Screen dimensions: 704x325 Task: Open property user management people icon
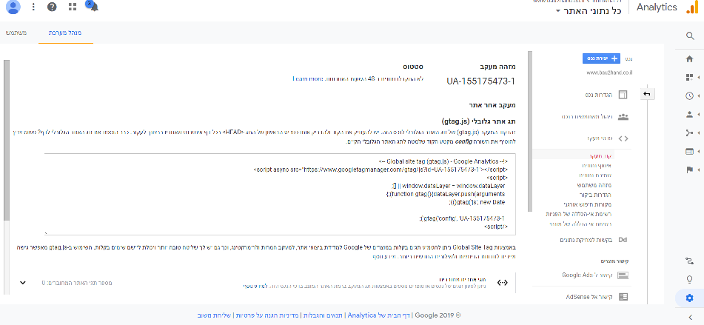[x=623, y=117]
